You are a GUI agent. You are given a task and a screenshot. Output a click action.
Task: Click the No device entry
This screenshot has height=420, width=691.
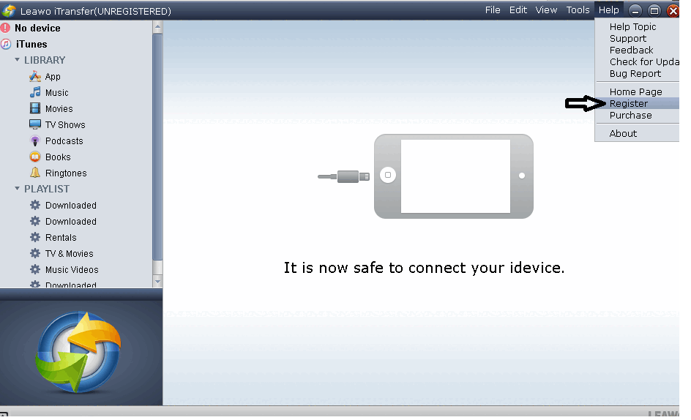pyautogui.click(x=37, y=28)
